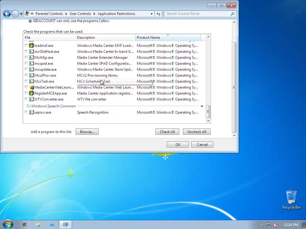Click the sapisvr.exe file icon
The image size is (306, 229).
point(31,112)
